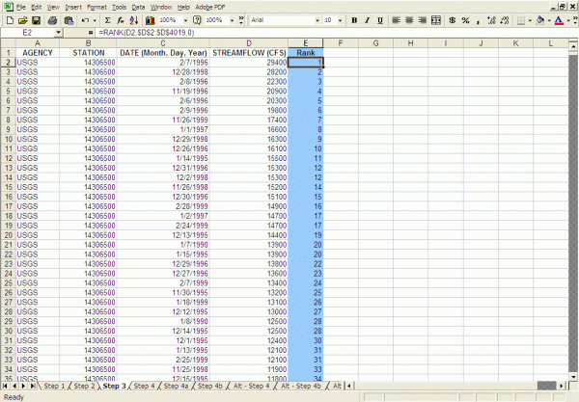Apply Percent Style icon

tap(466, 20)
